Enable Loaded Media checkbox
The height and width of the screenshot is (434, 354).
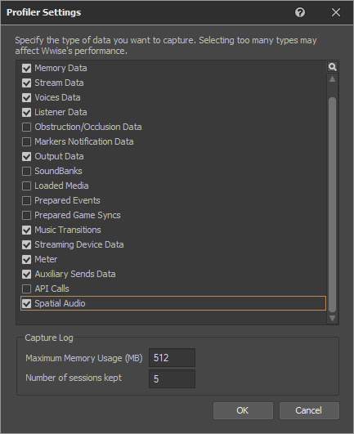[x=27, y=186]
